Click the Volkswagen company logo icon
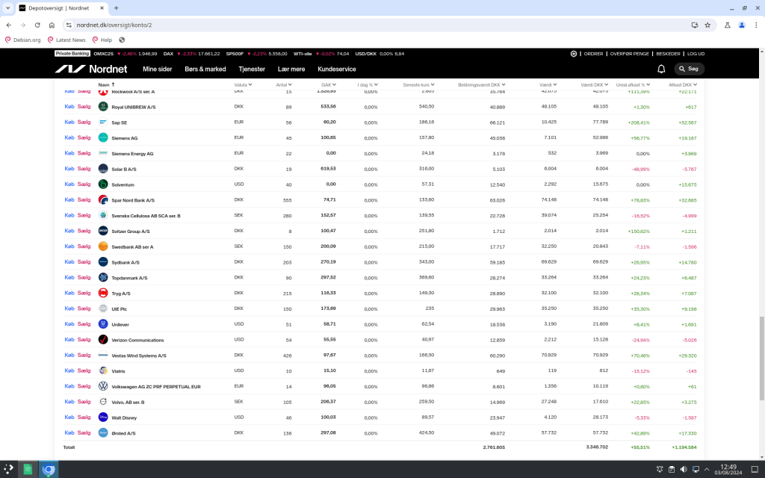The image size is (765, 478). pos(103,386)
